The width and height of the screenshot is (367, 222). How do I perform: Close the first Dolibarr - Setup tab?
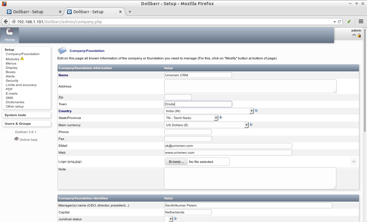[60, 12]
